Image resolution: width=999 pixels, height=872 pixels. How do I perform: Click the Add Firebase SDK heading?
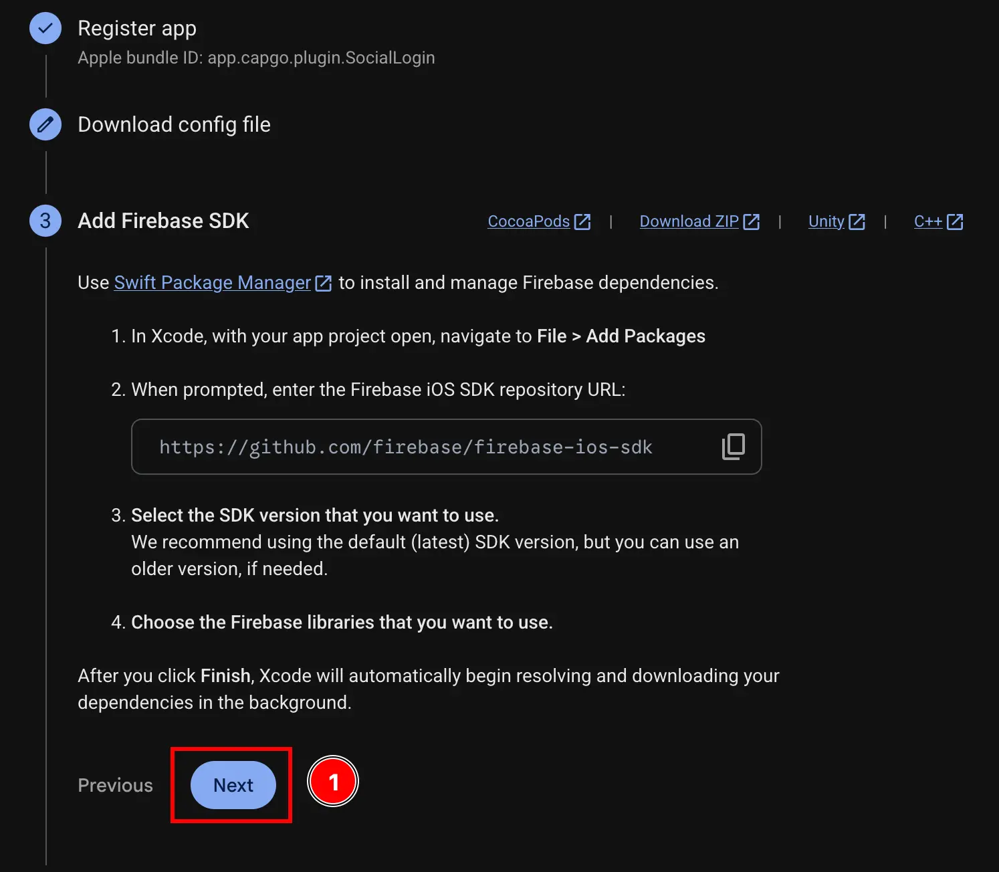point(163,221)
